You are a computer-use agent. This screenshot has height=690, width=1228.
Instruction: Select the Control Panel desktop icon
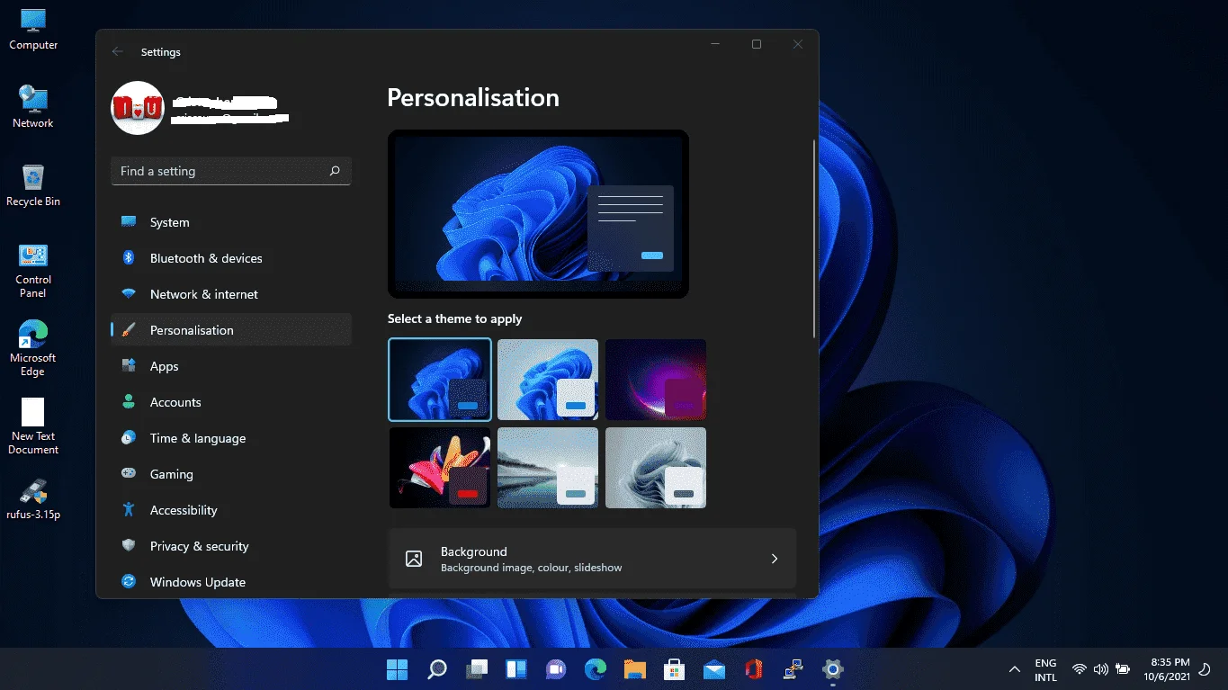33,271
